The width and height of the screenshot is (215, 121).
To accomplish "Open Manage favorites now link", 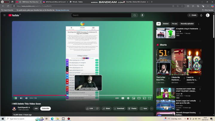I will pyautogui.click(x=62, y=10).
